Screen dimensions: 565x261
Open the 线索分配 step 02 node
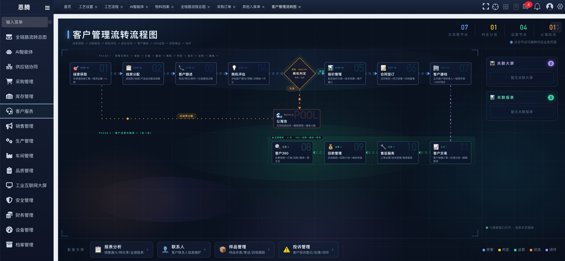click(x=143, y=73)
